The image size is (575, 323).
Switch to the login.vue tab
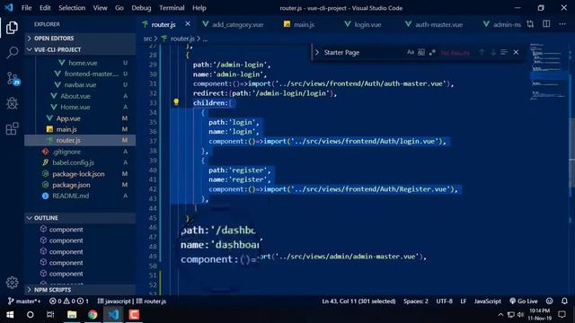(x=363, y=24)
